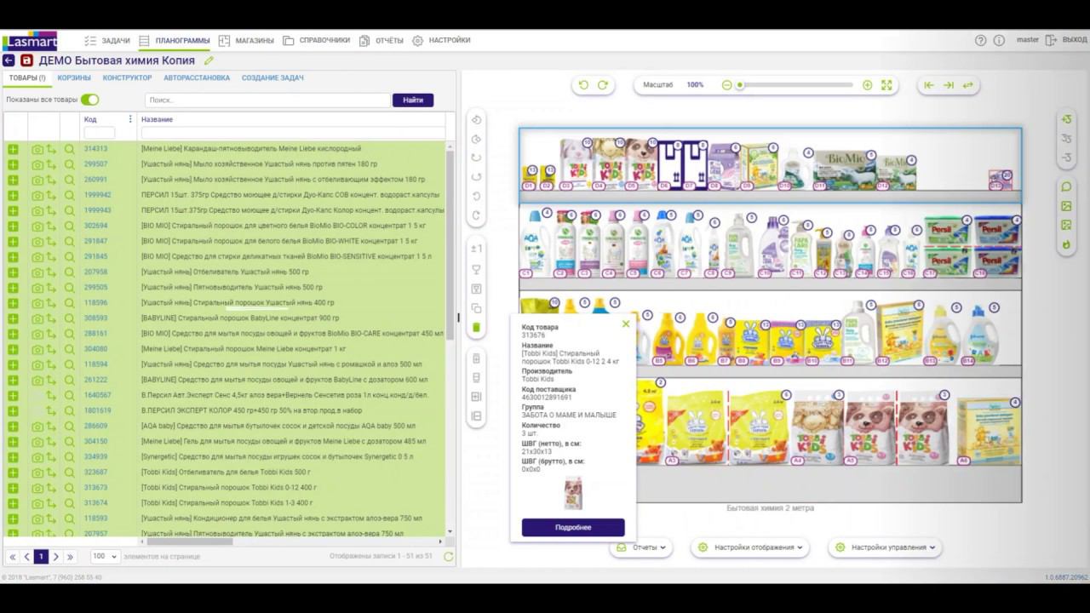The height and width of the screenshot is (613, 1090).
Task: Click product code link 314313
Action: [x=95, y=149]
